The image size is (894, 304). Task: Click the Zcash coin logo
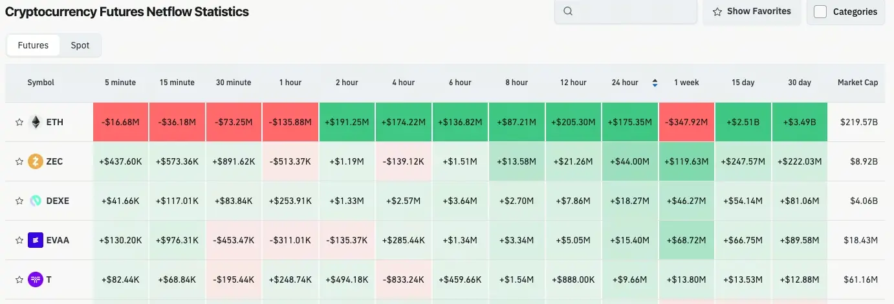[x=36, y=161]
